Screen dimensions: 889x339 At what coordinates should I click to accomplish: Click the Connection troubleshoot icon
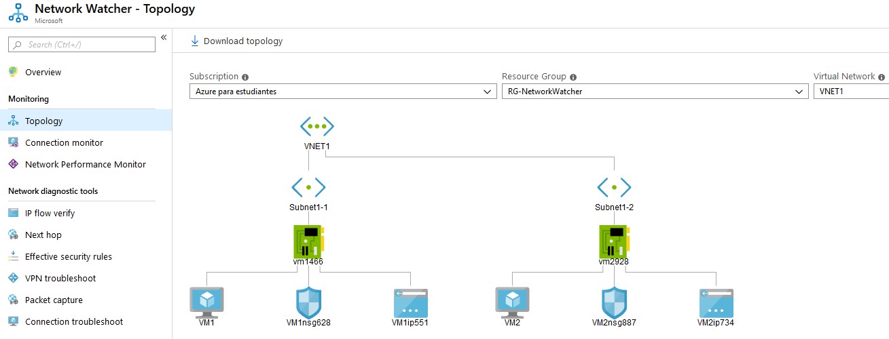[x=13, y=321]
